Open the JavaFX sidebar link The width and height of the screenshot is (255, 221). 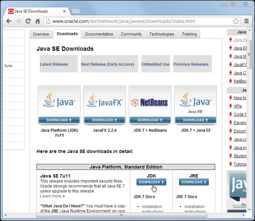click(x=240, y=64)
